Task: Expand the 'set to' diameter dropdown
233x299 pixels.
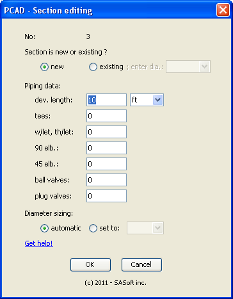Action: 145,228
